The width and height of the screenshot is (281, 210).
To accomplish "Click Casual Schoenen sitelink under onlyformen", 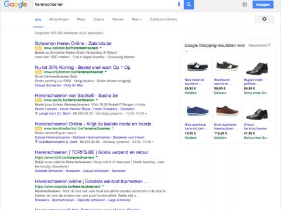I will (x=48, y=85).
